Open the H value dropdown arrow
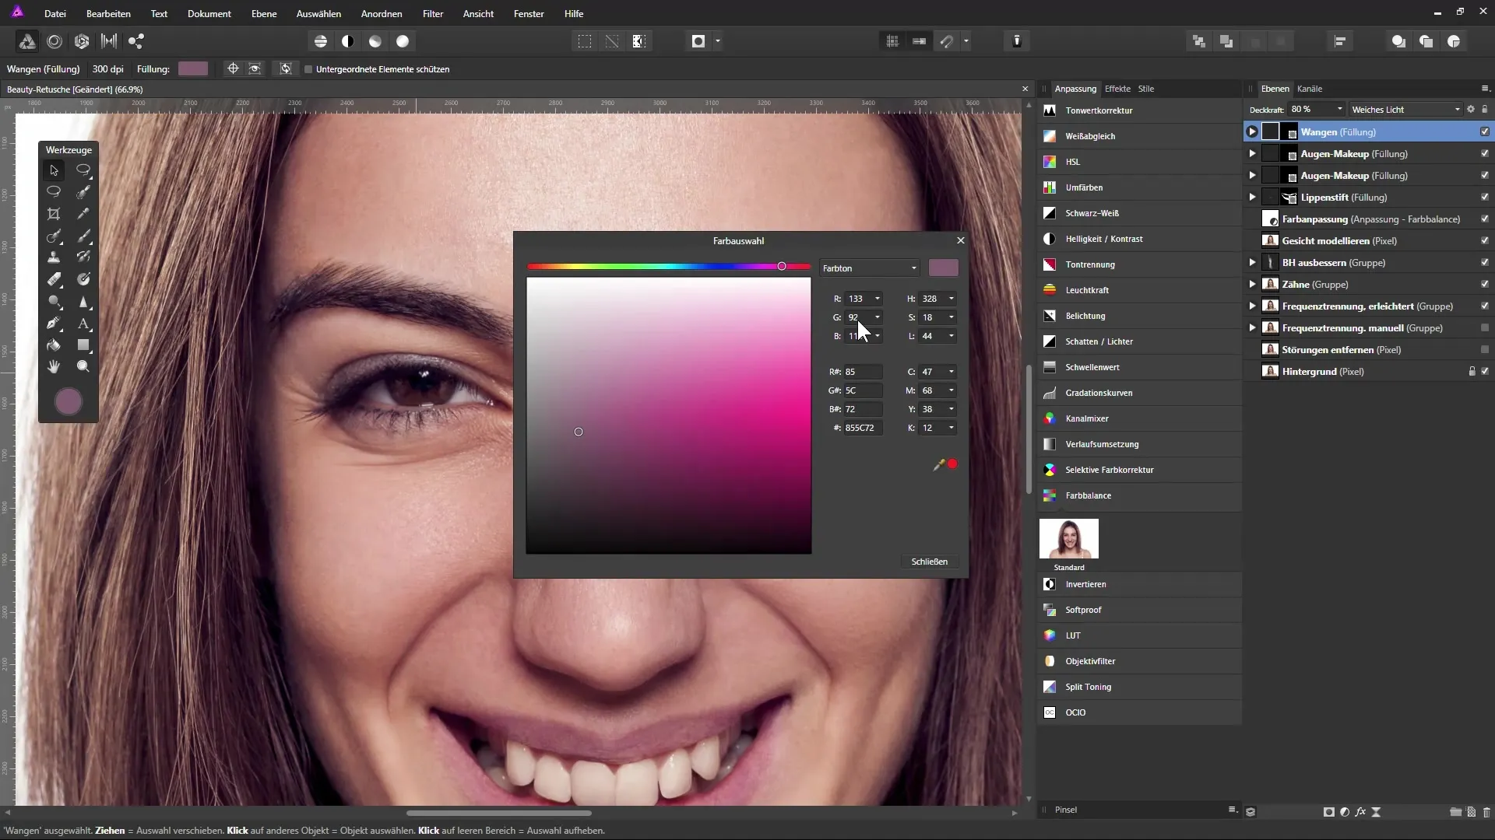 pos(951,299)
